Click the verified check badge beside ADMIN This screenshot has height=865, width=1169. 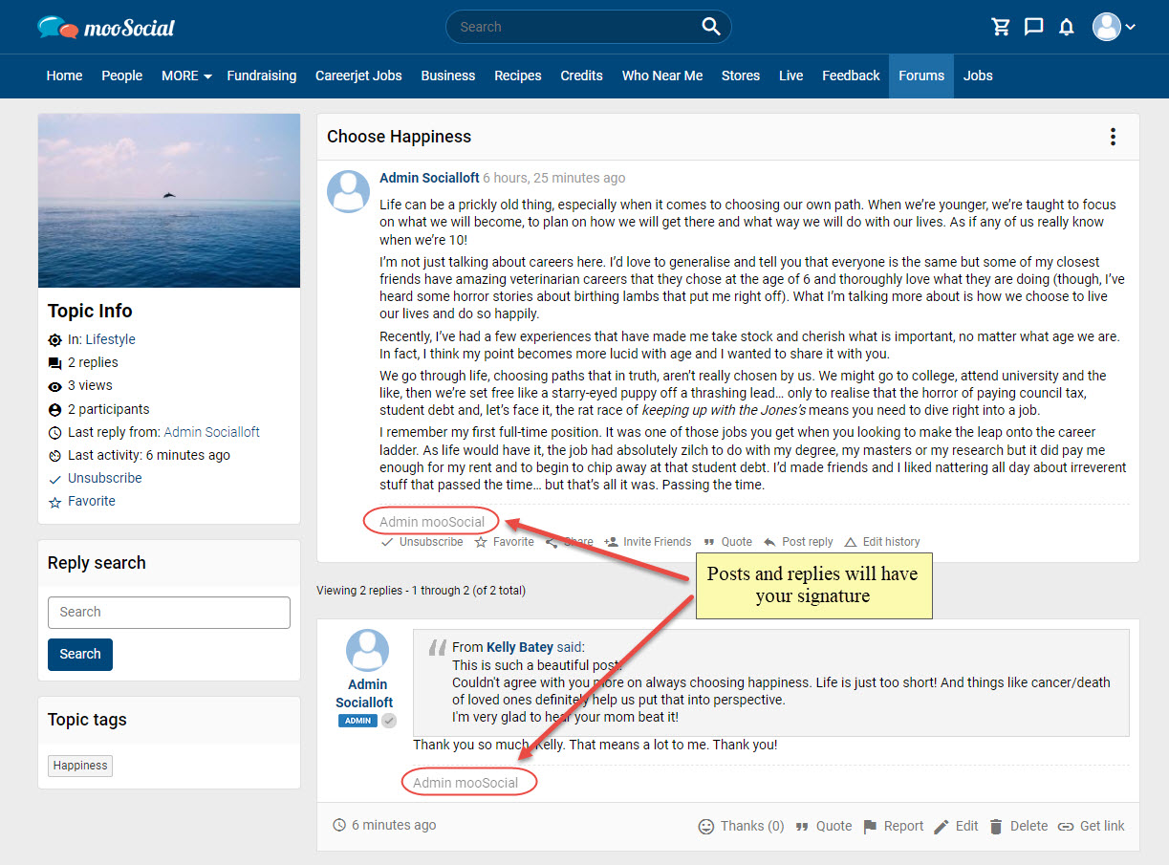tap(389, 721)
